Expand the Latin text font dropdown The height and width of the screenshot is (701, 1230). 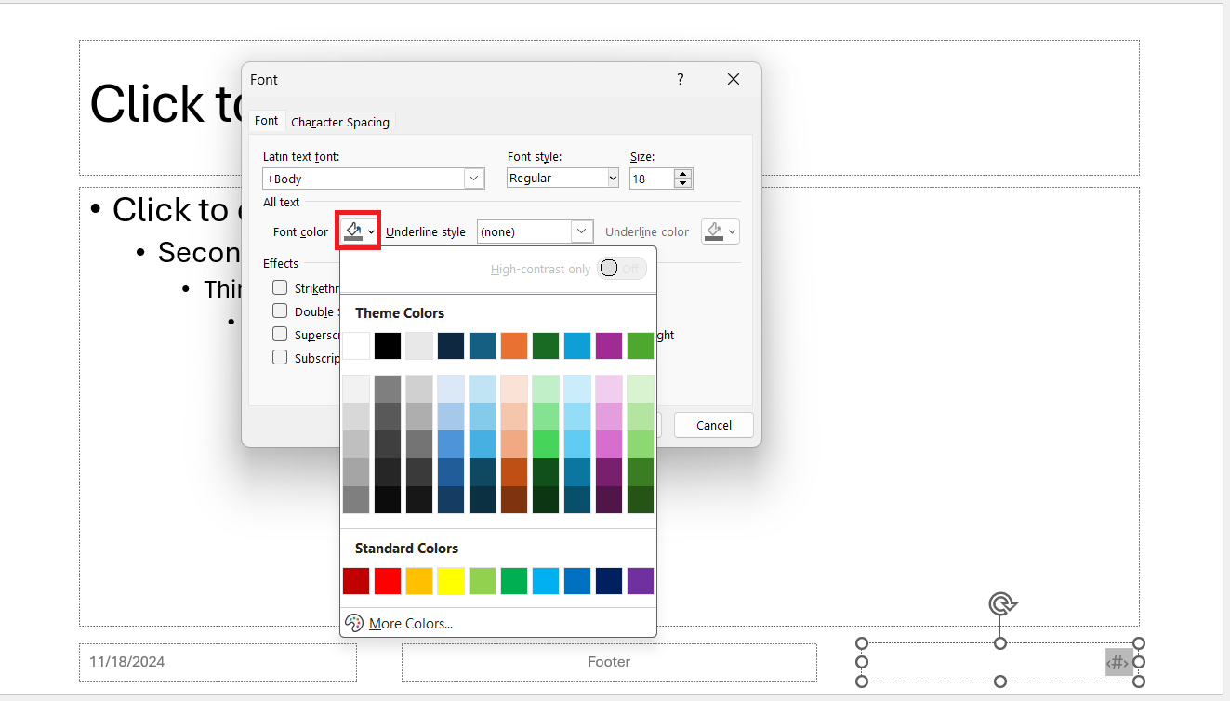coord(474,179)
